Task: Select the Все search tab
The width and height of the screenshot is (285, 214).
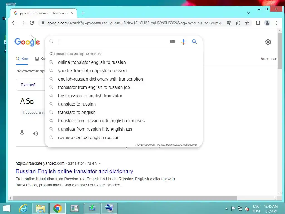Action: click(x=22, y=59)
